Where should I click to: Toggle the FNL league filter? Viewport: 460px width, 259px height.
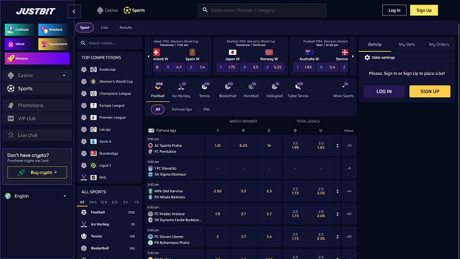click(206, 109)
